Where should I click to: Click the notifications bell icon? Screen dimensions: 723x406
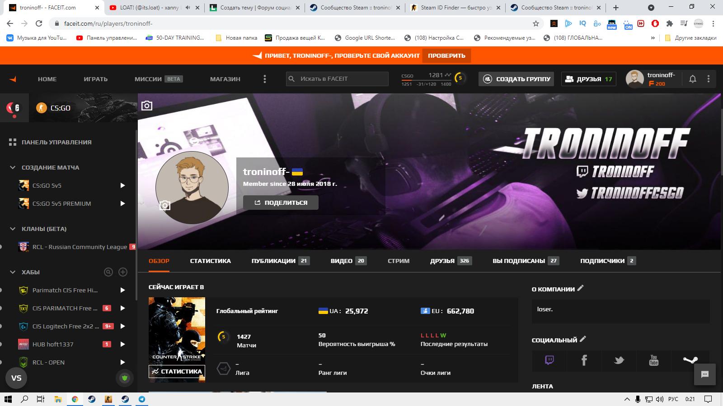coord(692,79)
